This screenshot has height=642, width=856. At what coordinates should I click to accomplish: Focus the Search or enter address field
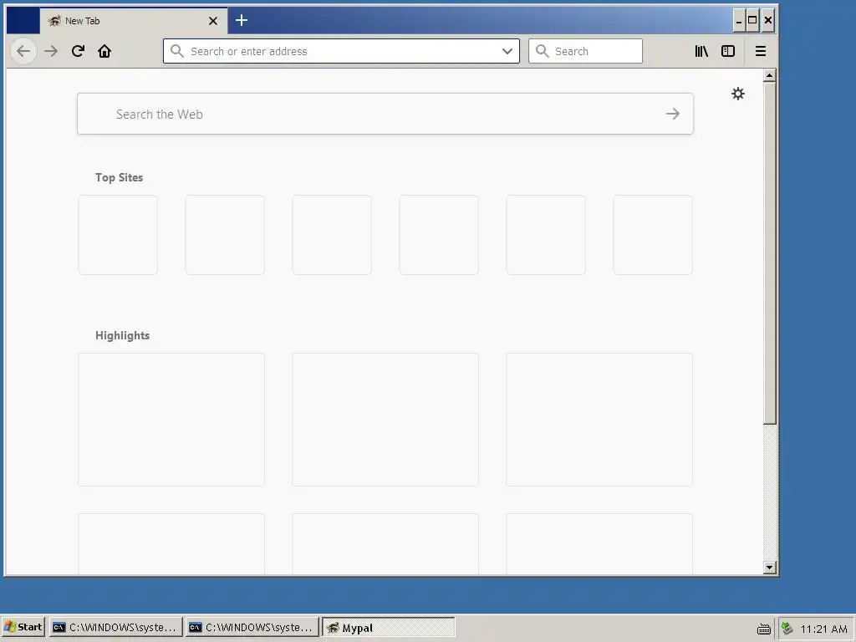coord(341,51)
